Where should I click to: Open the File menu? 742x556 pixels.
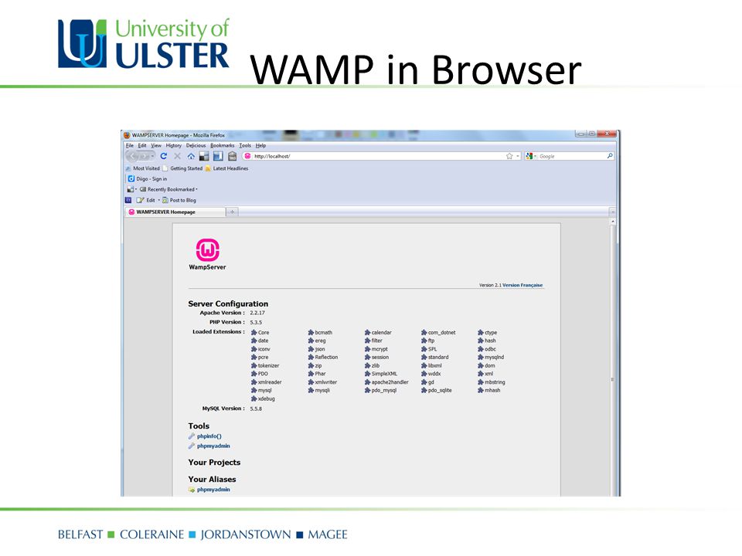tap(130, 146)
